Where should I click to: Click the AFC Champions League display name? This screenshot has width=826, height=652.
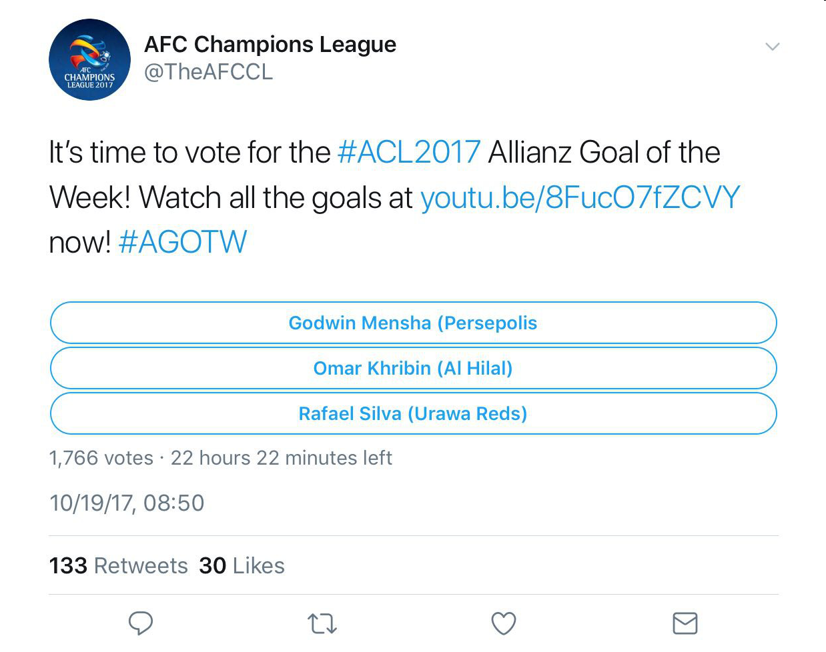[270, 45]
